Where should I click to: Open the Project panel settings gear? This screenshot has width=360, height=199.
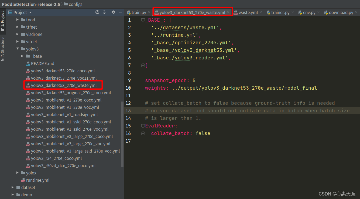click(x=113, y=12)
